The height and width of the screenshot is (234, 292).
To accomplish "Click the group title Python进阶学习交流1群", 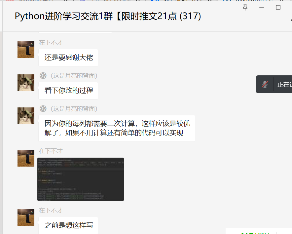I will click(x=108, y=16).
